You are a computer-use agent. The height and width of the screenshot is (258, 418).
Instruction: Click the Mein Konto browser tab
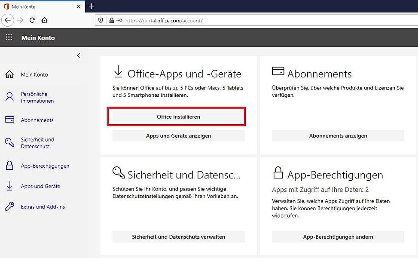(x=43, y=6)
